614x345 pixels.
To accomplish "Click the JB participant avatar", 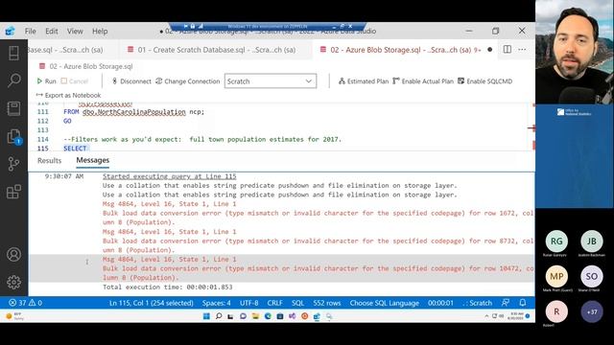I will pos(592,241).
